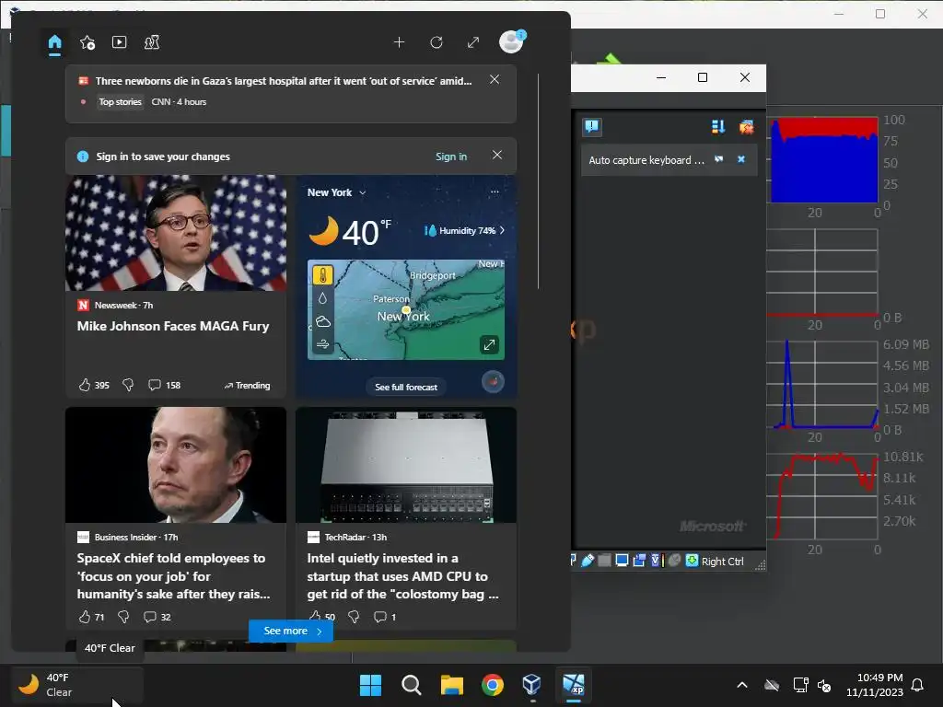Open 'Mike Johnson Faces MAGA Fury' article
Viewport: 943px width, 707px height.
tap(173, 326)
